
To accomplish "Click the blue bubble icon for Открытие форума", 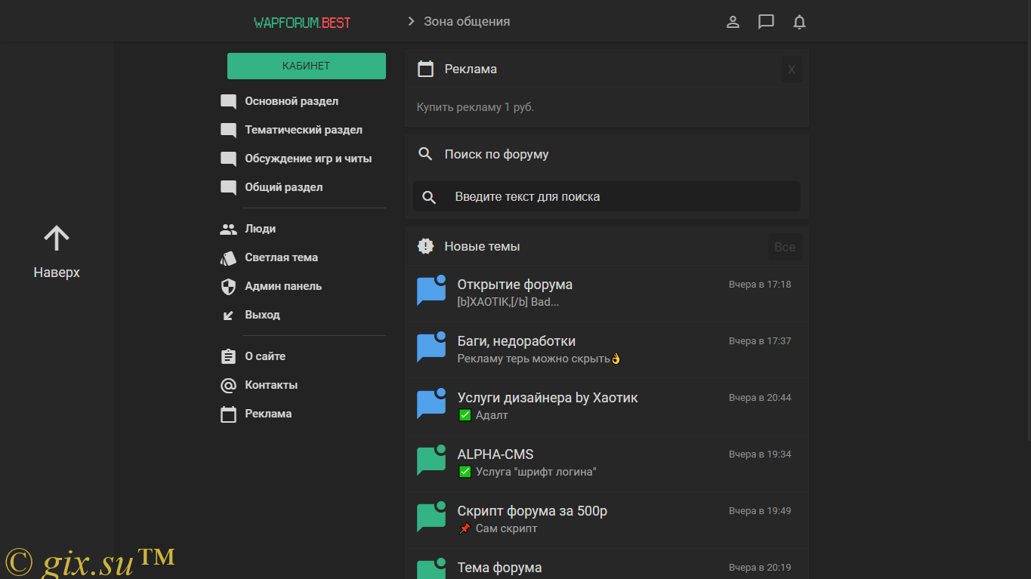I will click(431, 291).
